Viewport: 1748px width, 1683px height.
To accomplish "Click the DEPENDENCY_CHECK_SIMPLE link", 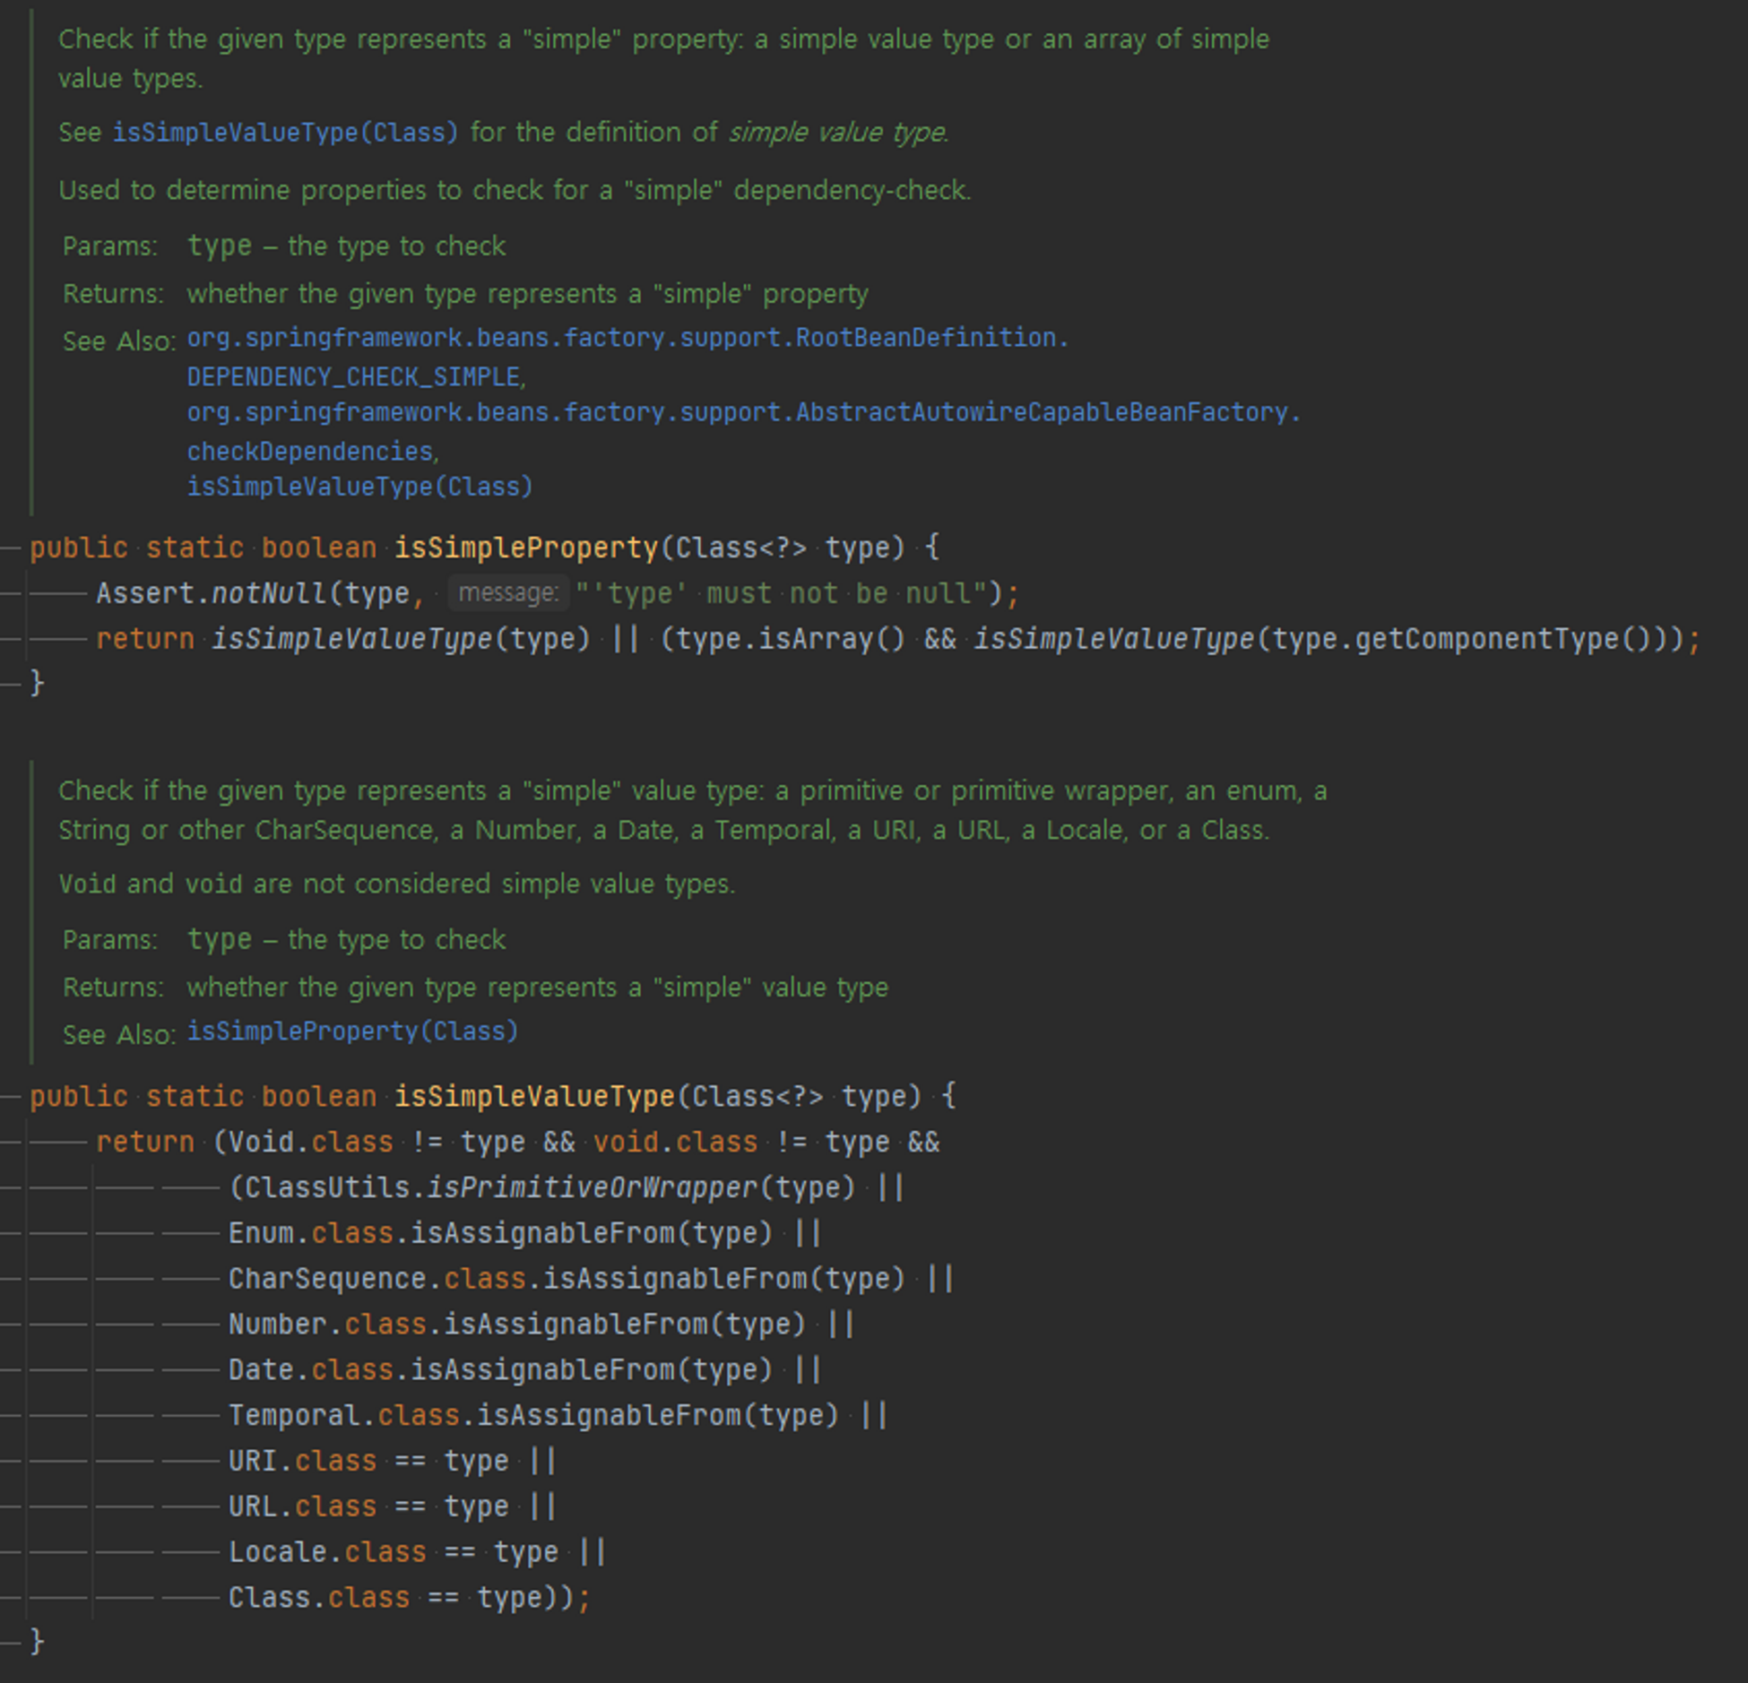I will [353, 377].
